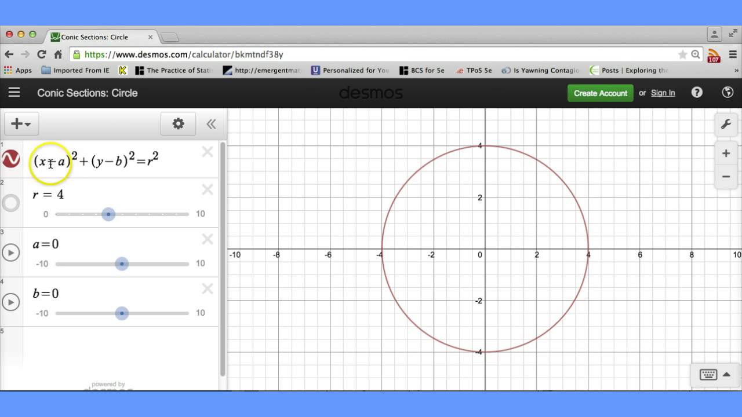Reload the current page
Viewport: 742px width, 417px height.
coord(41,54)
